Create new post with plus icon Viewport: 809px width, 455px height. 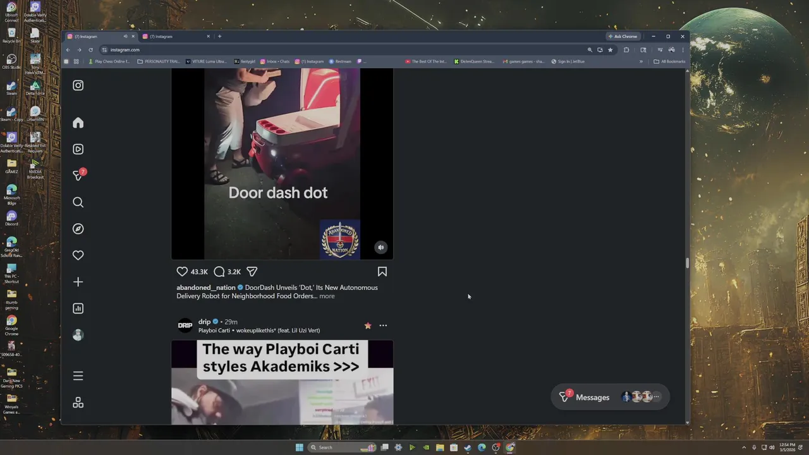click(78, 282)
